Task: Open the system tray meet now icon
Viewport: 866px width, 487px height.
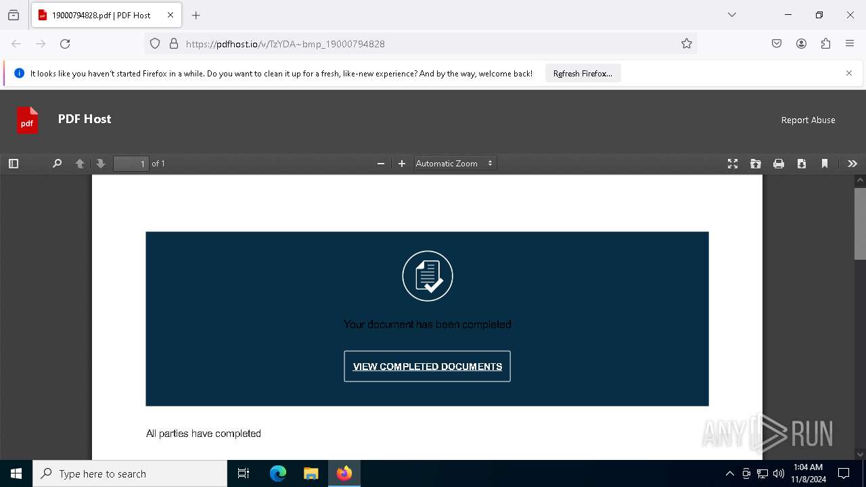Action: coord(746,473)
